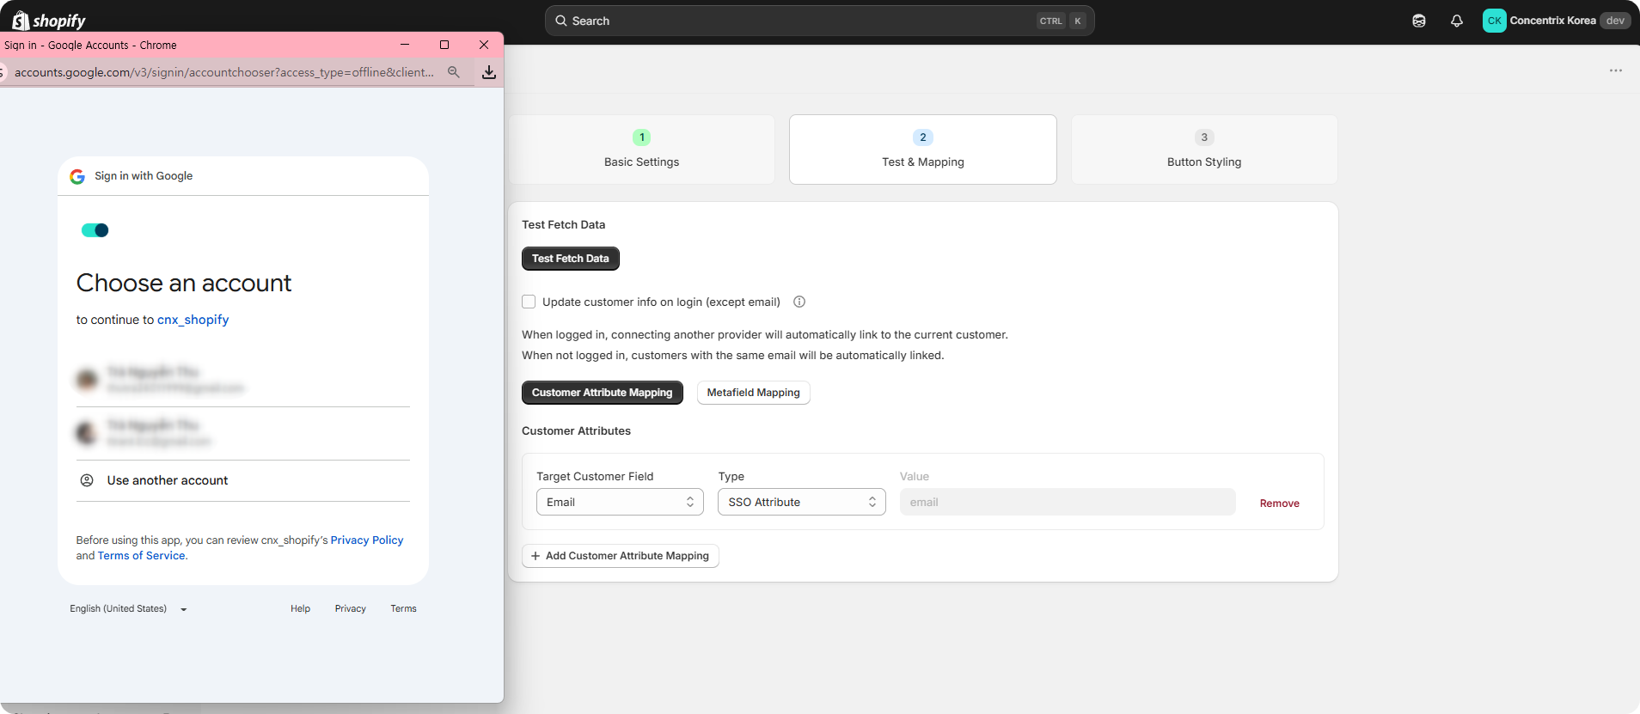Open Type dropdown showing SSO Attribute
Screen dimensions: 1640x714
(x=802, y=502)
